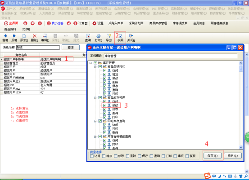Click permission tree scrollbar up arrow

tap(241, 63)
